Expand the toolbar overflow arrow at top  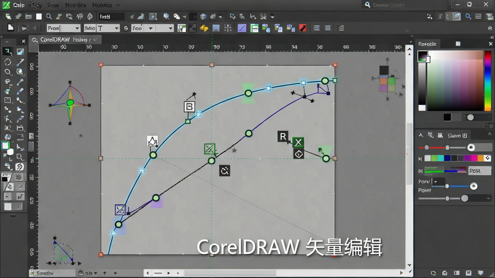click(x=272, y=16)
